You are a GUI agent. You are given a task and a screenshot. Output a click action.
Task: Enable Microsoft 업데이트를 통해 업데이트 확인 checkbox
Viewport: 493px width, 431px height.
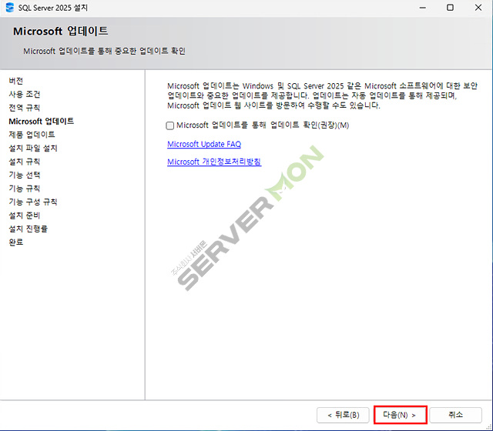[x=169, y=125]
